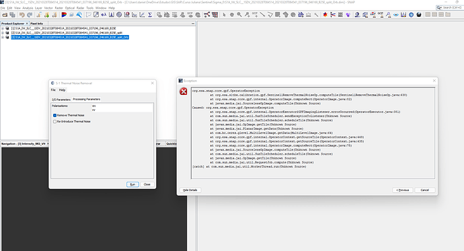Select the Draw Line tool
The width and height of the screenshot is (464, 251).
(x=262, y=15)
